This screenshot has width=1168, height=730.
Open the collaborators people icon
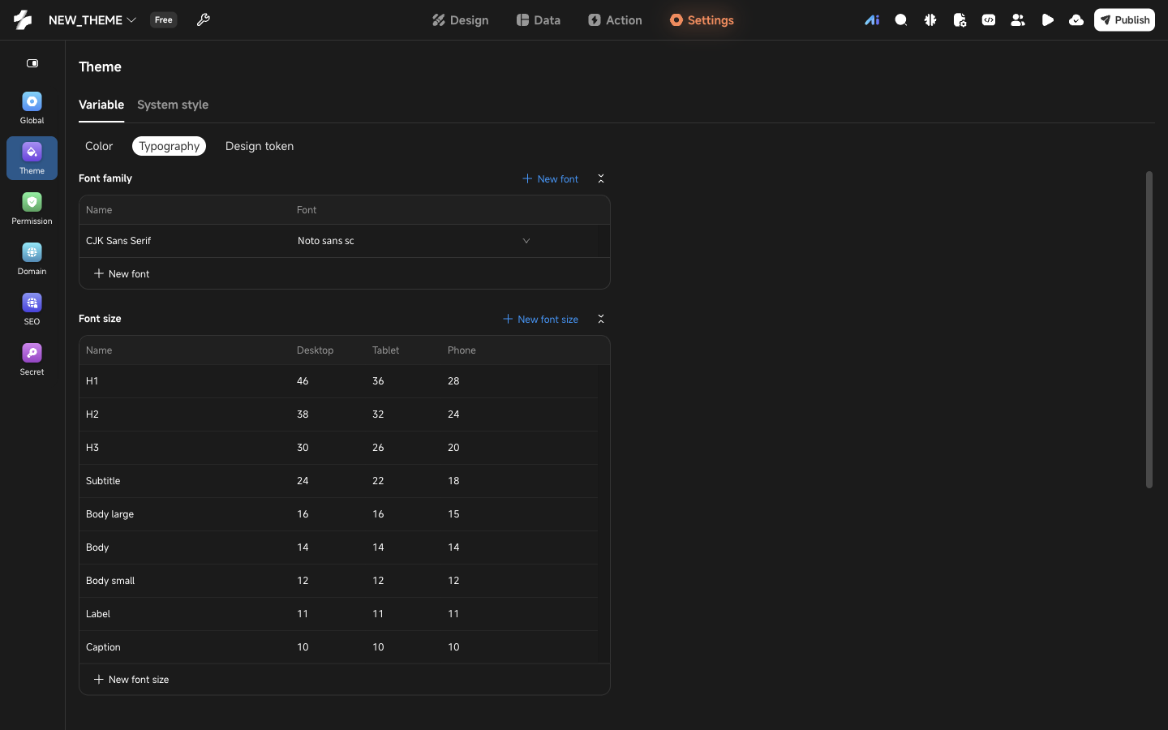coord(1018,20)
